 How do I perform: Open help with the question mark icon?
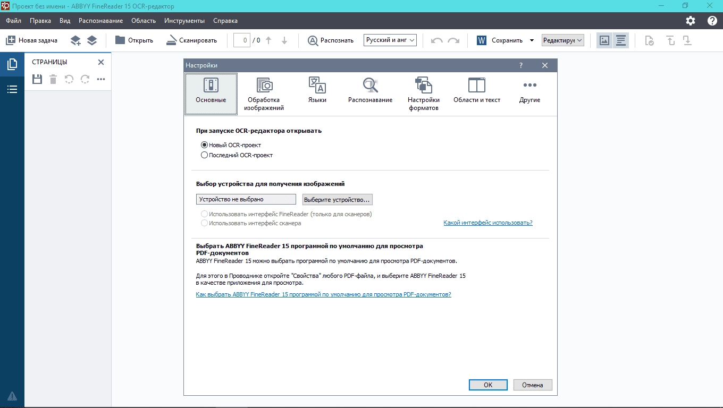click(712, 21)
